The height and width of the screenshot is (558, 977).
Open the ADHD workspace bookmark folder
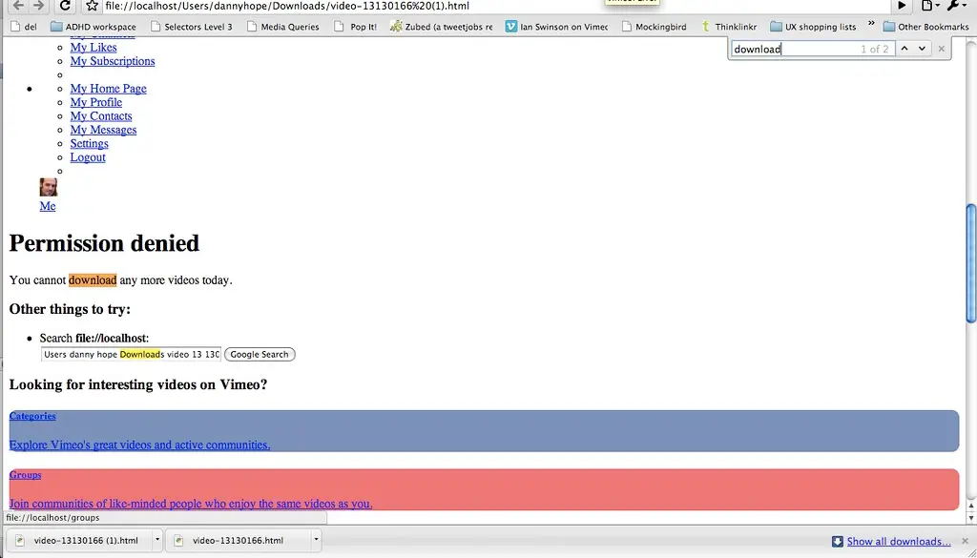click(x=93, y=27)
